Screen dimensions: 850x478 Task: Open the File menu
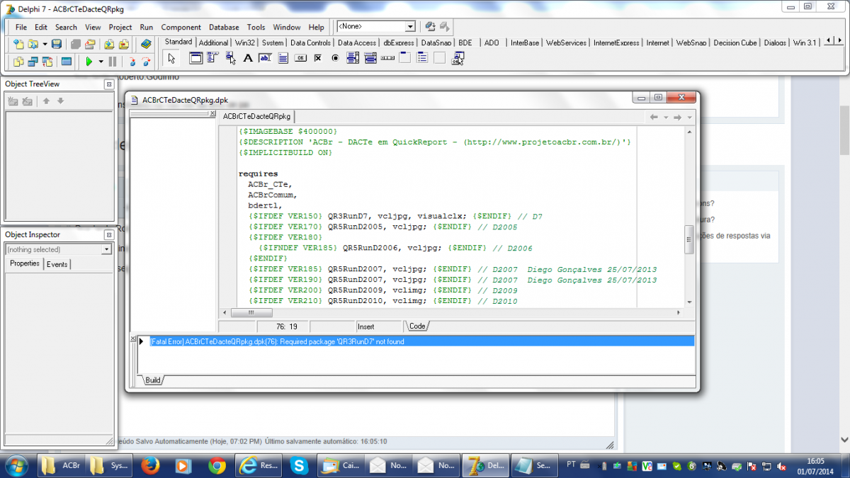click(x=21, y=27)
